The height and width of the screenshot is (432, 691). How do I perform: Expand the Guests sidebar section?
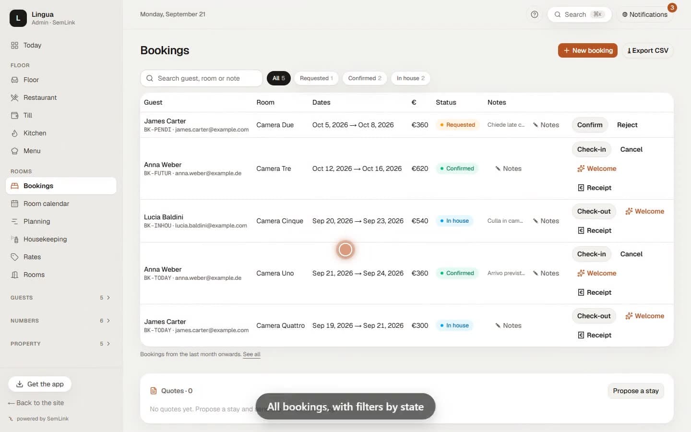(x=61, y=298)
